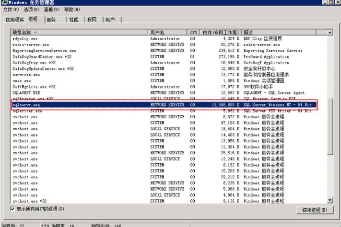Sort by 映像名称 column header
The height and width of the screenshot is (227, 341).
[79, 33]
